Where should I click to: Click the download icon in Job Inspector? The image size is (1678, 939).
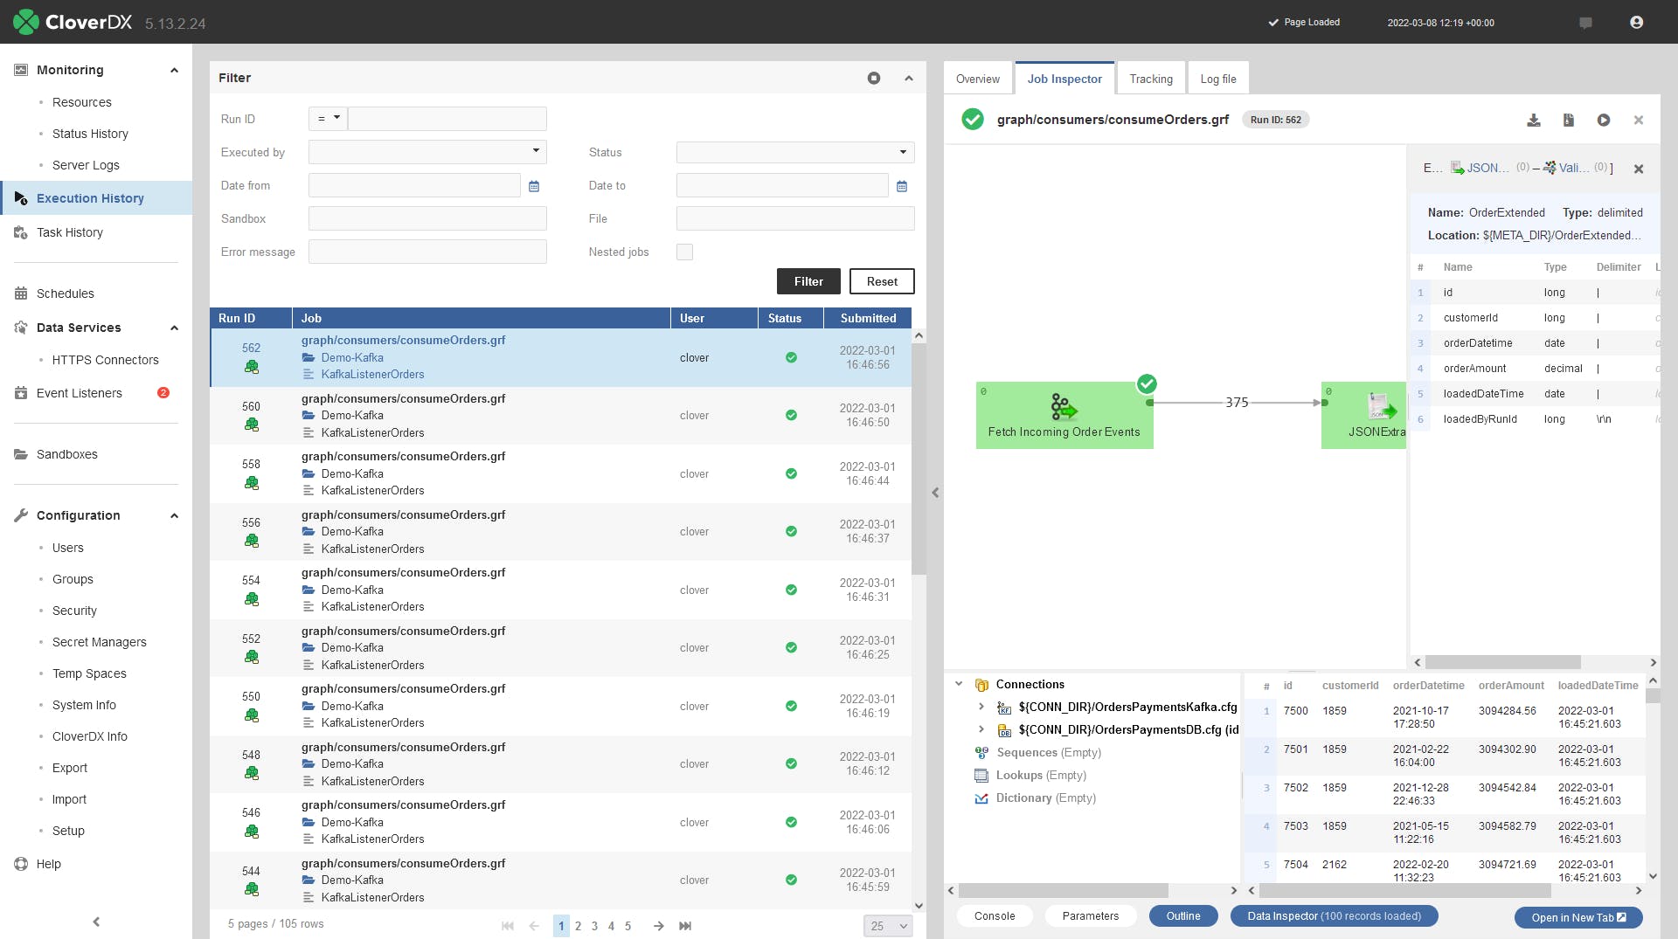[1534, 120]
